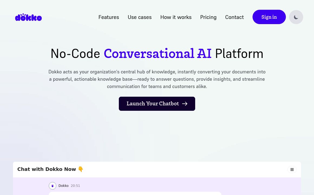314x195 pixels.
Task: Click the hero description paragraph
Action: (x=157, y=79)
